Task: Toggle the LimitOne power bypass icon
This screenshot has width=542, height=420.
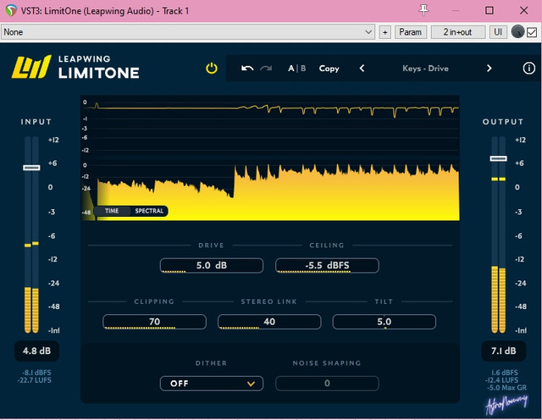Action: [211, 68]
